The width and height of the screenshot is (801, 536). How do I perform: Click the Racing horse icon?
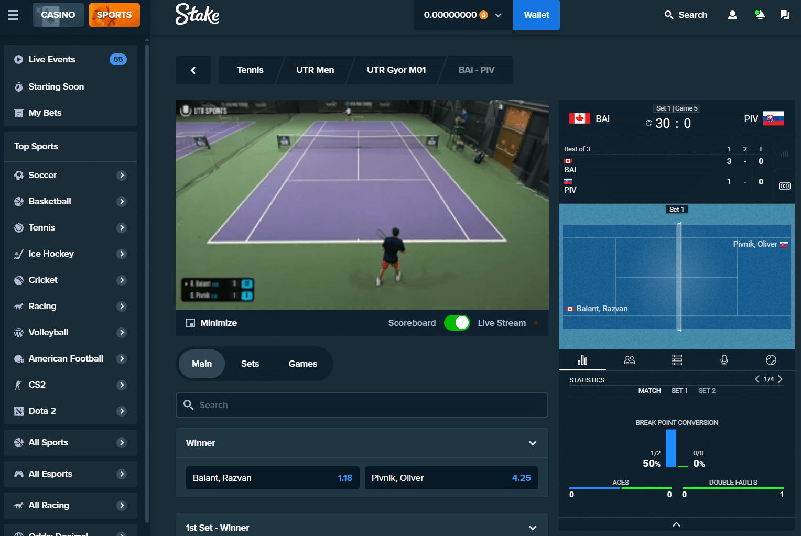point(19,306)
